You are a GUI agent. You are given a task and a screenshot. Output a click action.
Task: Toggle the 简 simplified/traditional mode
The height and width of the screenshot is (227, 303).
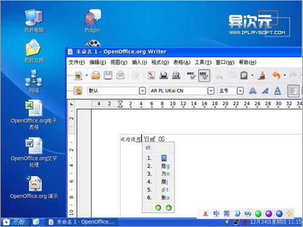click(227, 214)
